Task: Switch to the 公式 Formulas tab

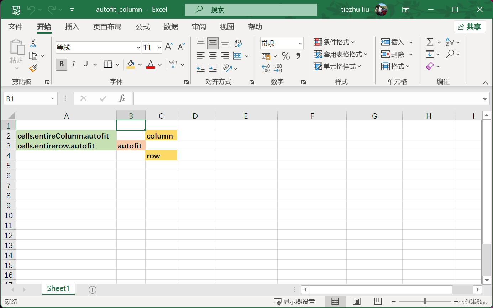Action: pyautogui.click(x=143, y=27)
